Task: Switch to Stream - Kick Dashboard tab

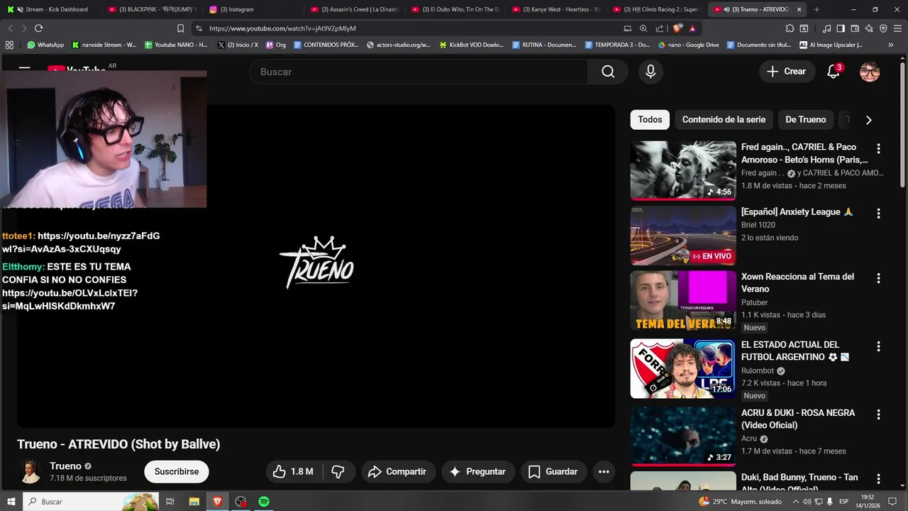Action: click(51, 9)
